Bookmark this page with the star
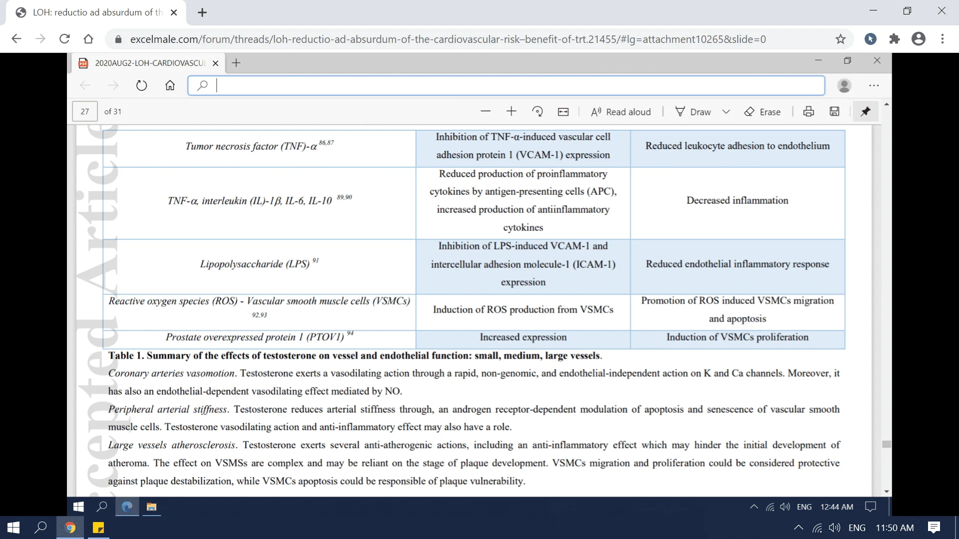This screenshot has width=959, height=539. pos(841,39)
